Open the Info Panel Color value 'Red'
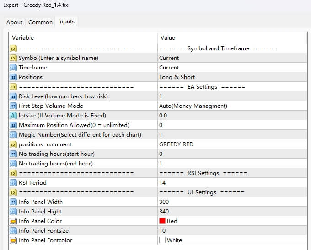The width and height of the screenshot is (311, 250). pos(232,221)
